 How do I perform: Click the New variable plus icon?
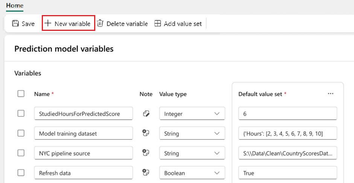[48, 23]
